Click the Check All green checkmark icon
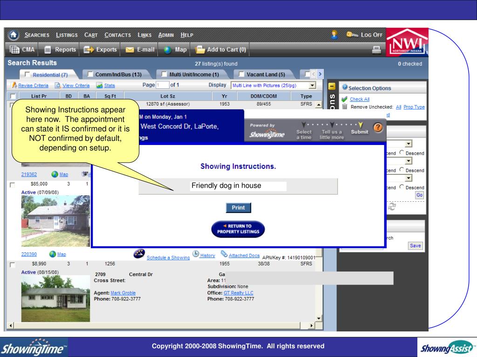 coord(344,99)
